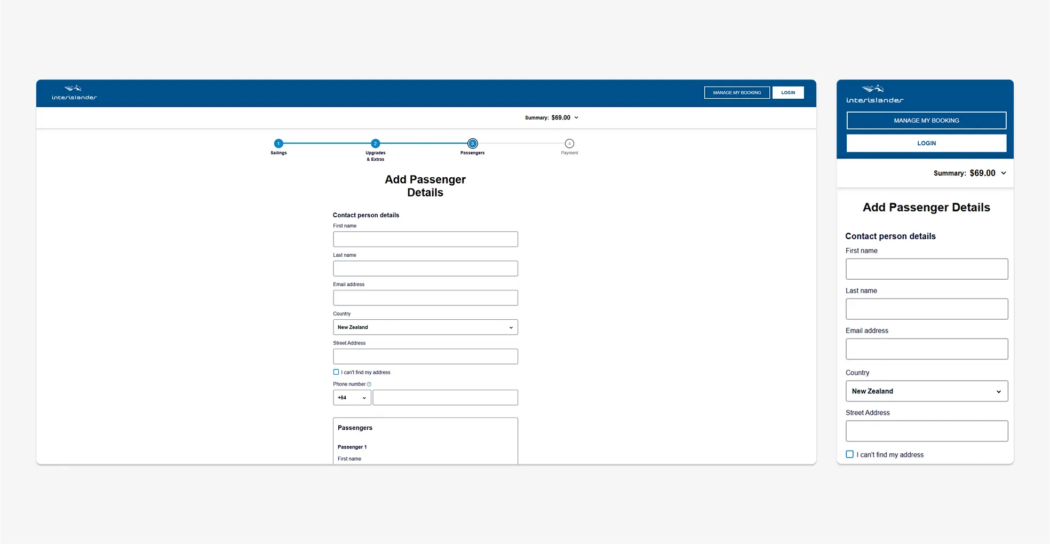
Task: Click the Interislander logo in desktop view
Action: point(74,93)
